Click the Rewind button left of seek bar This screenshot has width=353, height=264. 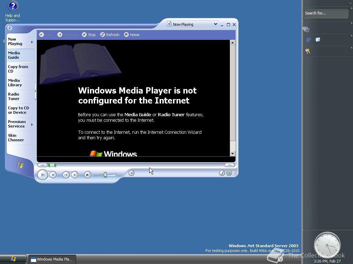(x=42, y=165)
